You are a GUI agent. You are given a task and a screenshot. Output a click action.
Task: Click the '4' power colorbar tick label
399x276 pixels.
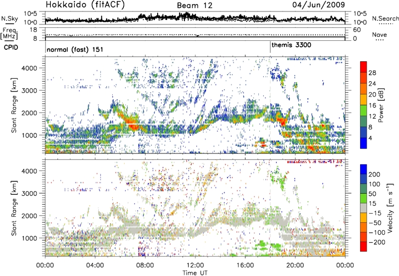coord(370,138)
